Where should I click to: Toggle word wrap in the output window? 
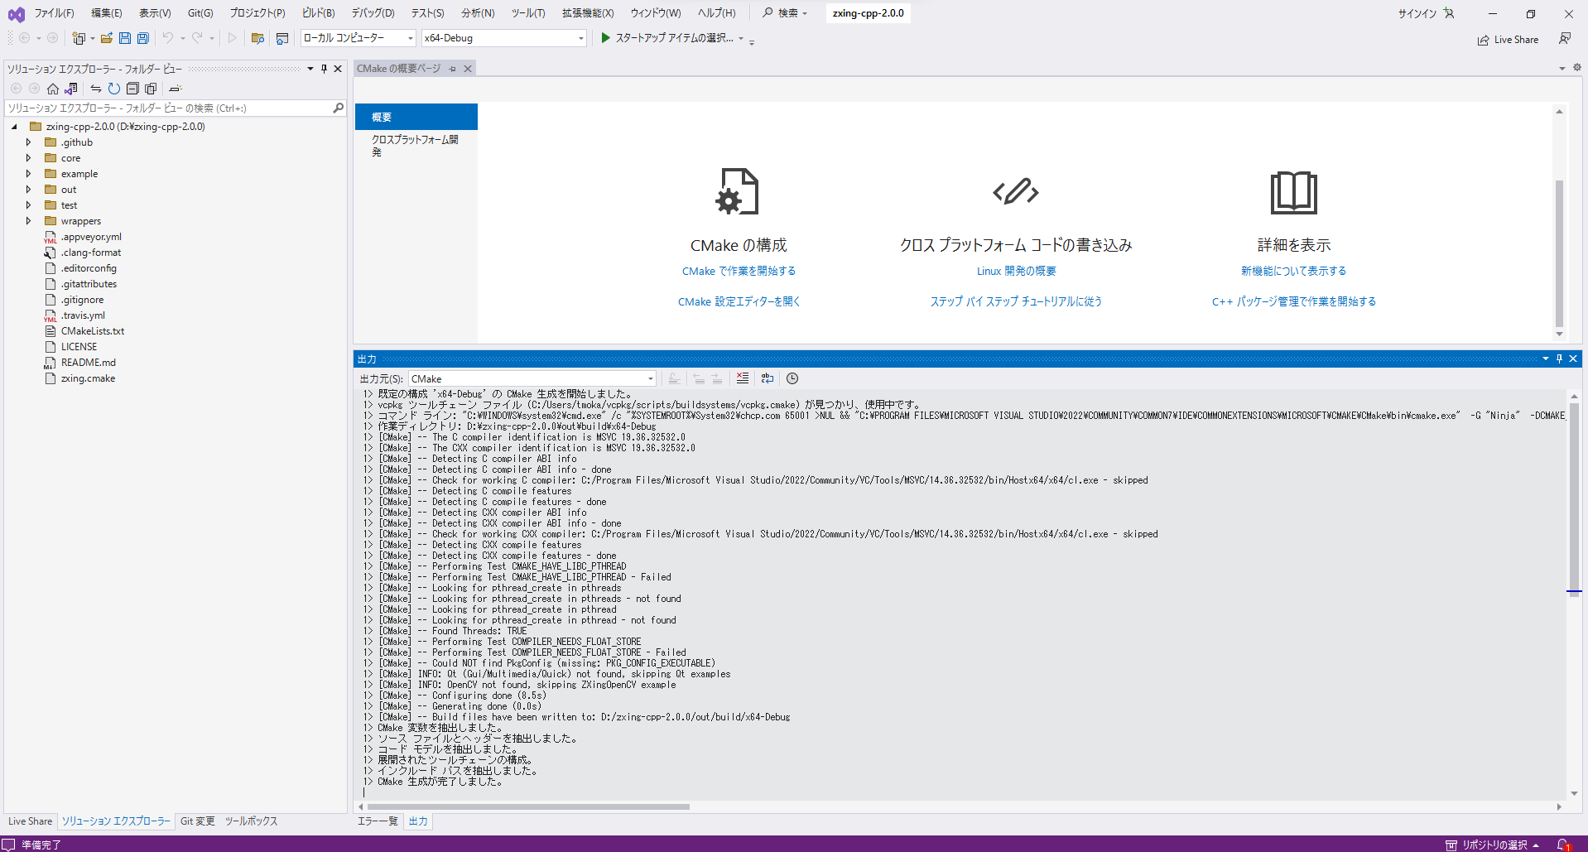click(768, 378)
